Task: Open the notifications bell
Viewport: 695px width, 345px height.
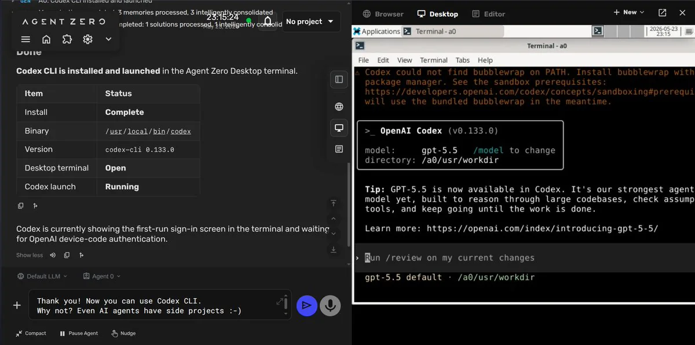Action: (x=268, y=22)
